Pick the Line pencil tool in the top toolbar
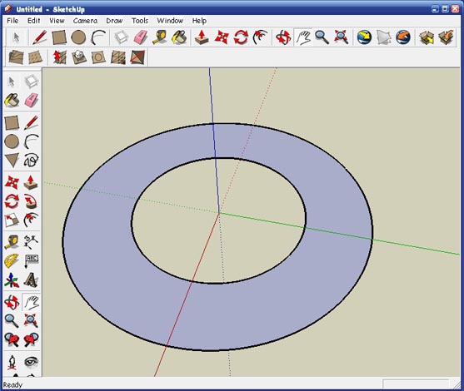 [39, 37]
